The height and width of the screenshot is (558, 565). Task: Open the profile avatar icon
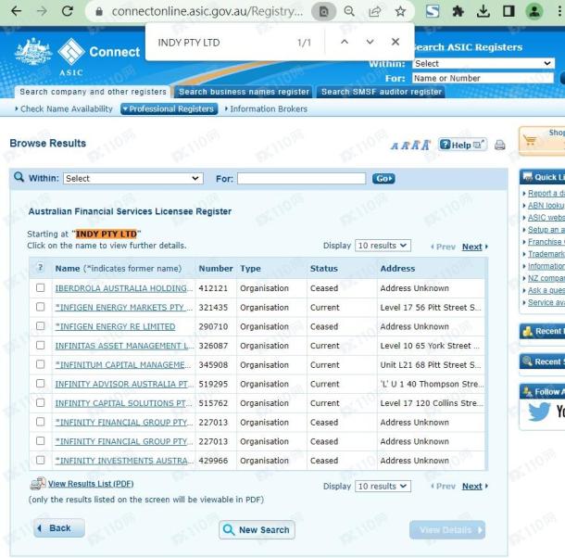click(534, 11)
